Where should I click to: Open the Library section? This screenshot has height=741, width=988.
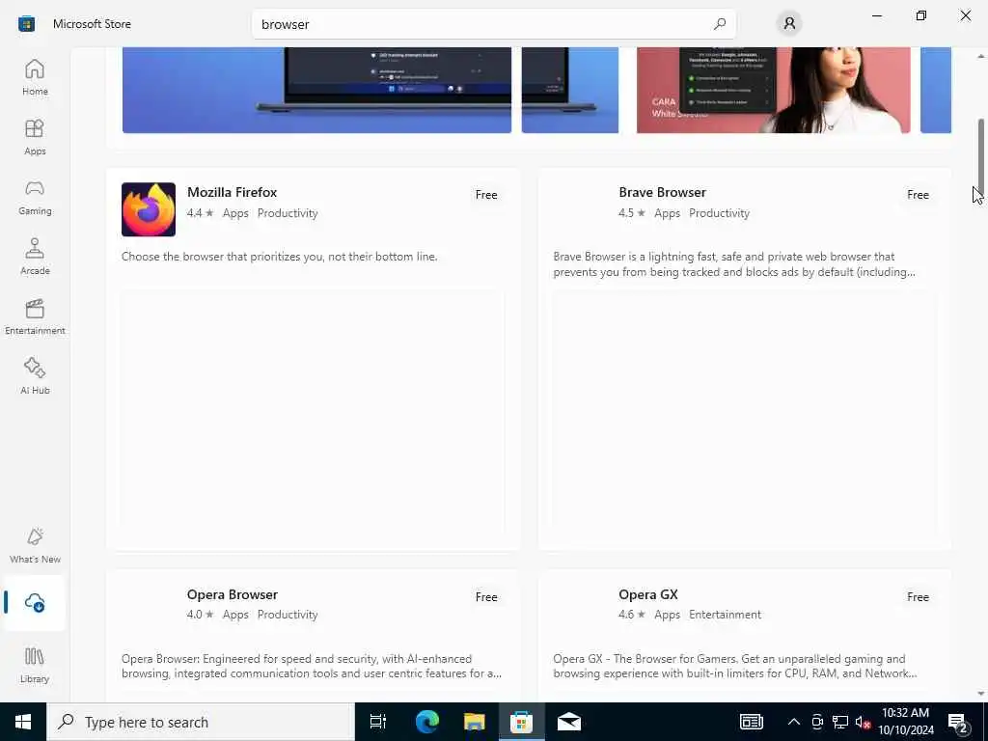pyautogui.click(x=35, y=666)
